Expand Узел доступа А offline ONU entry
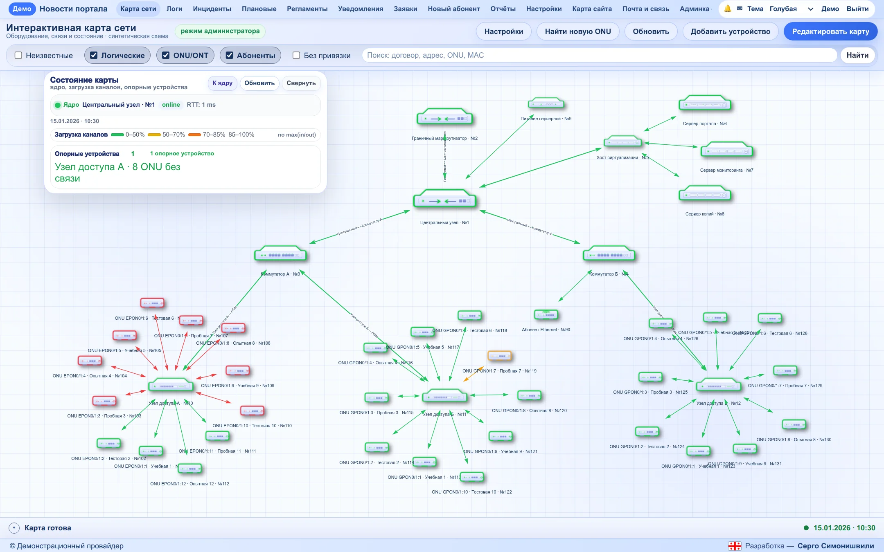 pyautogui.click(x=117, y=173)
